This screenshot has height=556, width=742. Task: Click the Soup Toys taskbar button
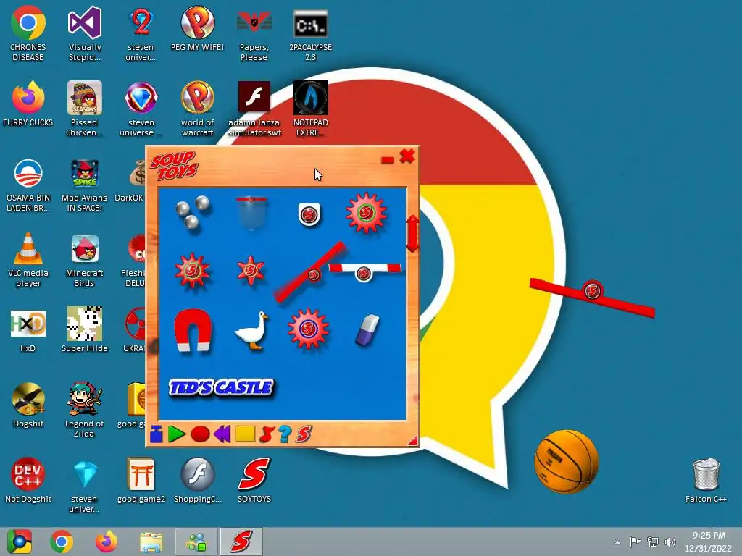pos(241,542)
